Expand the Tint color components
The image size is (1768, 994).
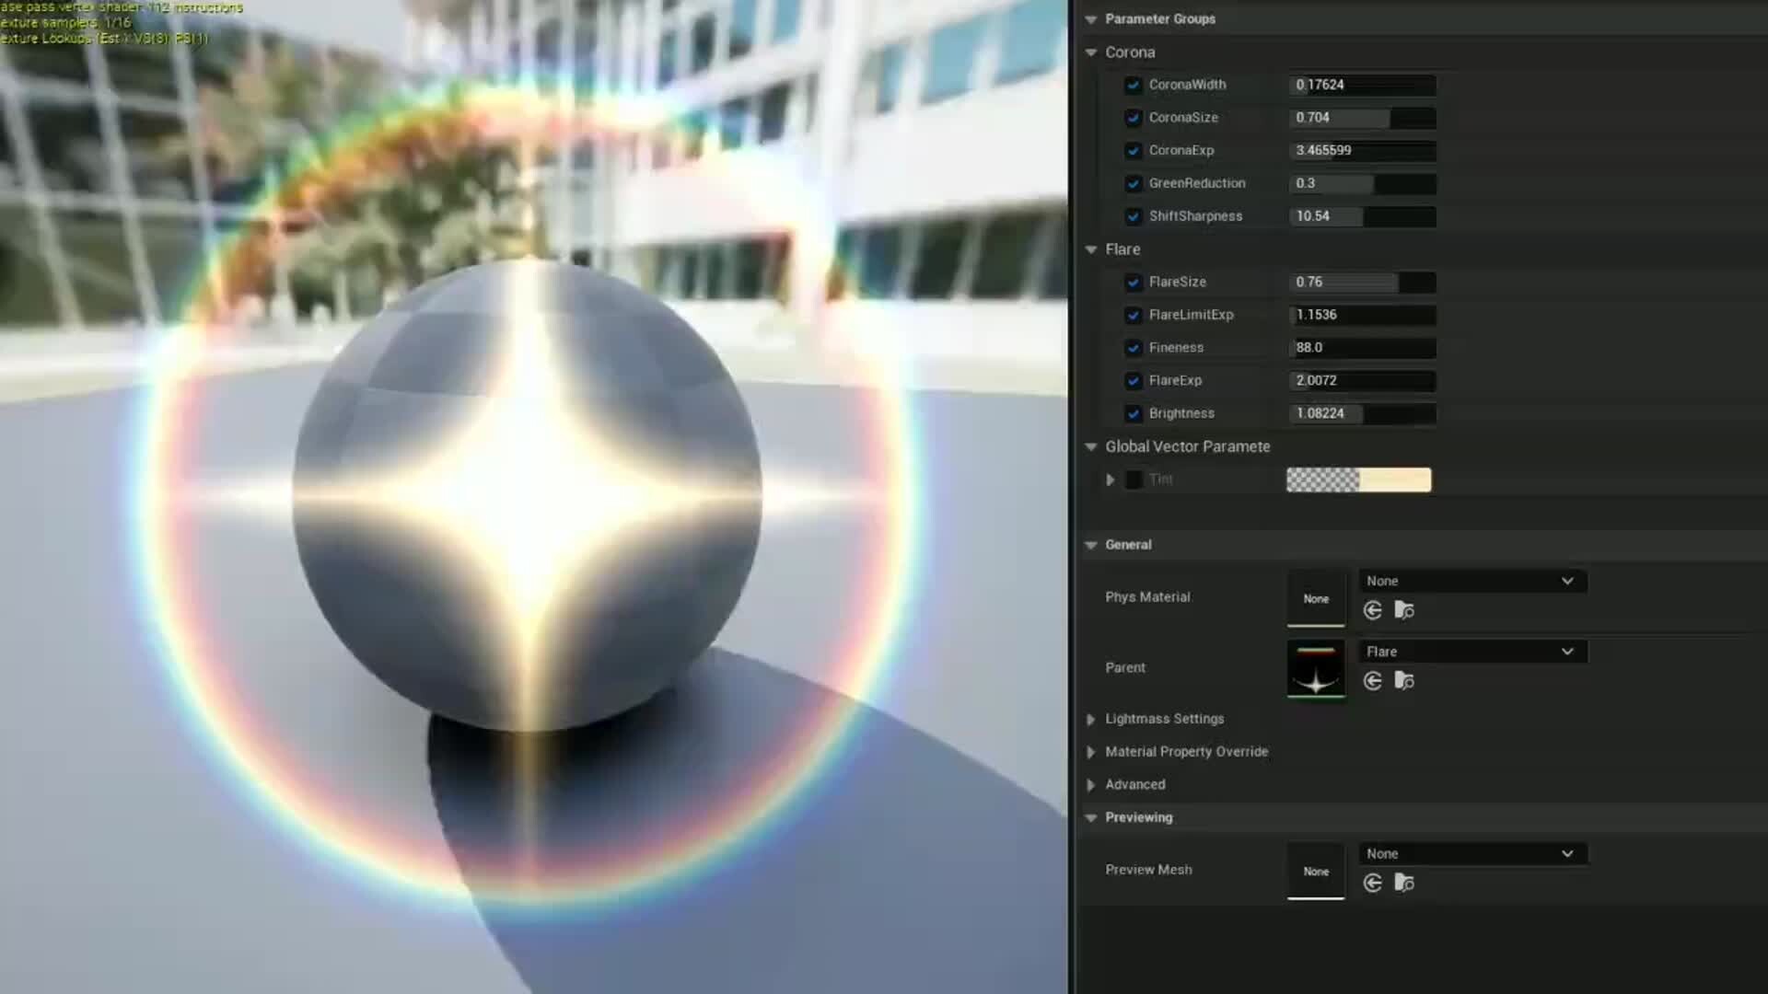pyautogui.click(x=1111, y=480)
